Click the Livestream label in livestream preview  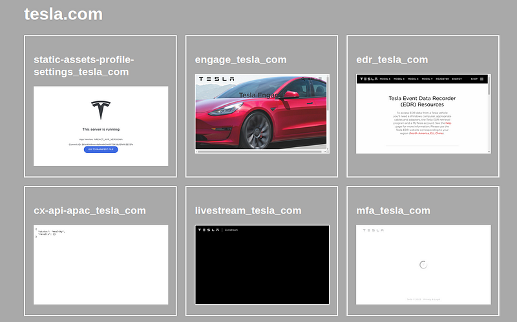click(231, 230)
